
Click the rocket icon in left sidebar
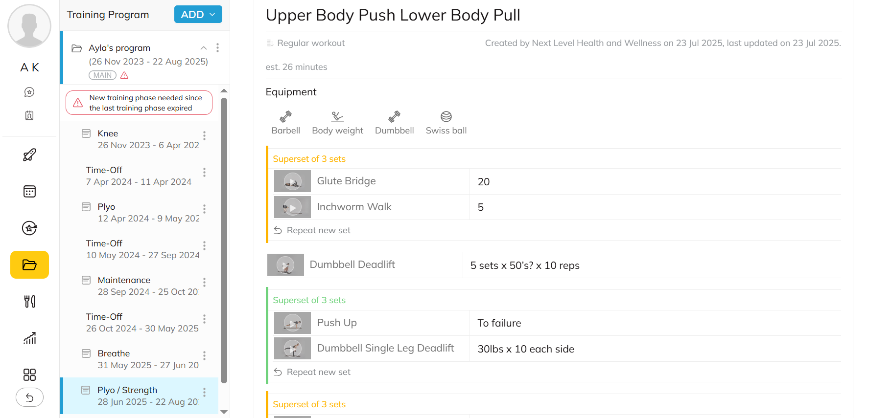tap(29, 155)
